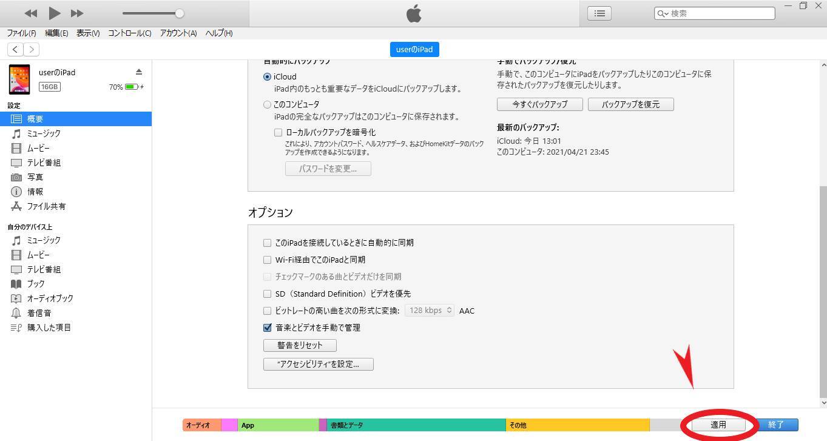Click the 適用 apply button
Image resolution: width=827 pixels, height=441 pixels.
click(718, 425)
